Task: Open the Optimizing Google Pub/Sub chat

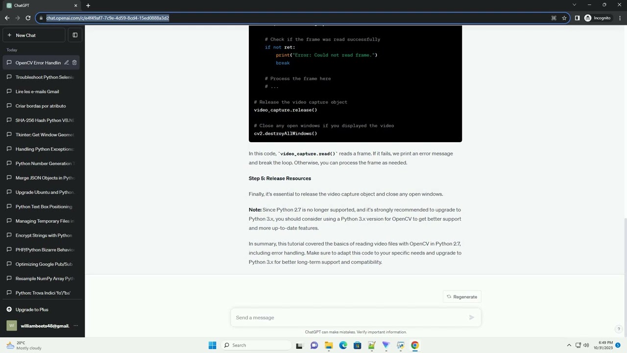Action: click(x=42, y=264)
